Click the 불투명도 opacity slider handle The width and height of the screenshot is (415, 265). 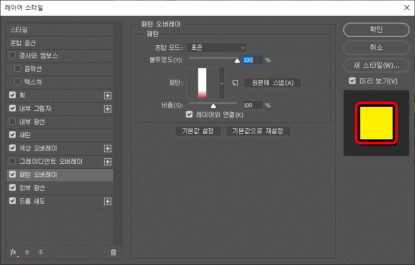[237, 61]
